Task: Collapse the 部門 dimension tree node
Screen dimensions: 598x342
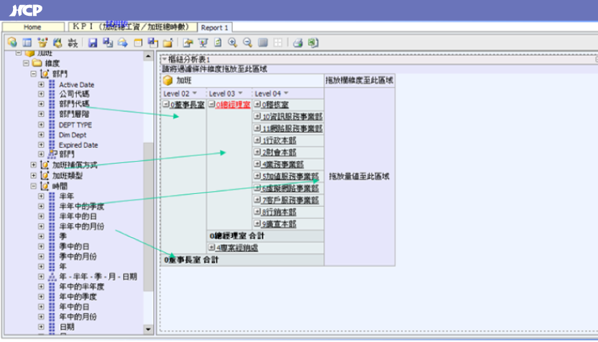Action: coord(33,74)
